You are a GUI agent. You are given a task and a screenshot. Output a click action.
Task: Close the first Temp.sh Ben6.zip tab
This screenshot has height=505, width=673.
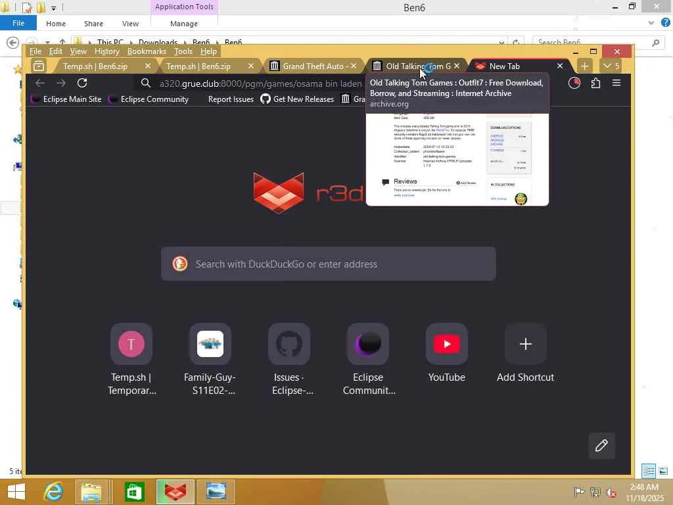click(148, 66)
